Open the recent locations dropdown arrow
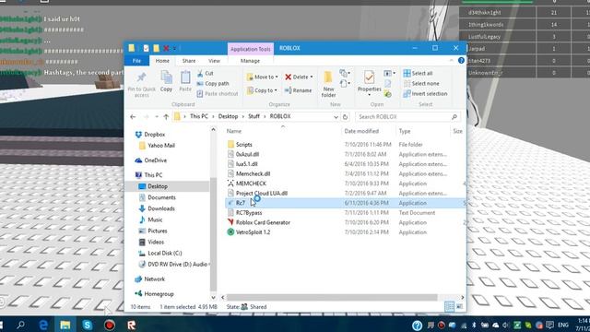The image size is (590, 332). coord(157,117)
